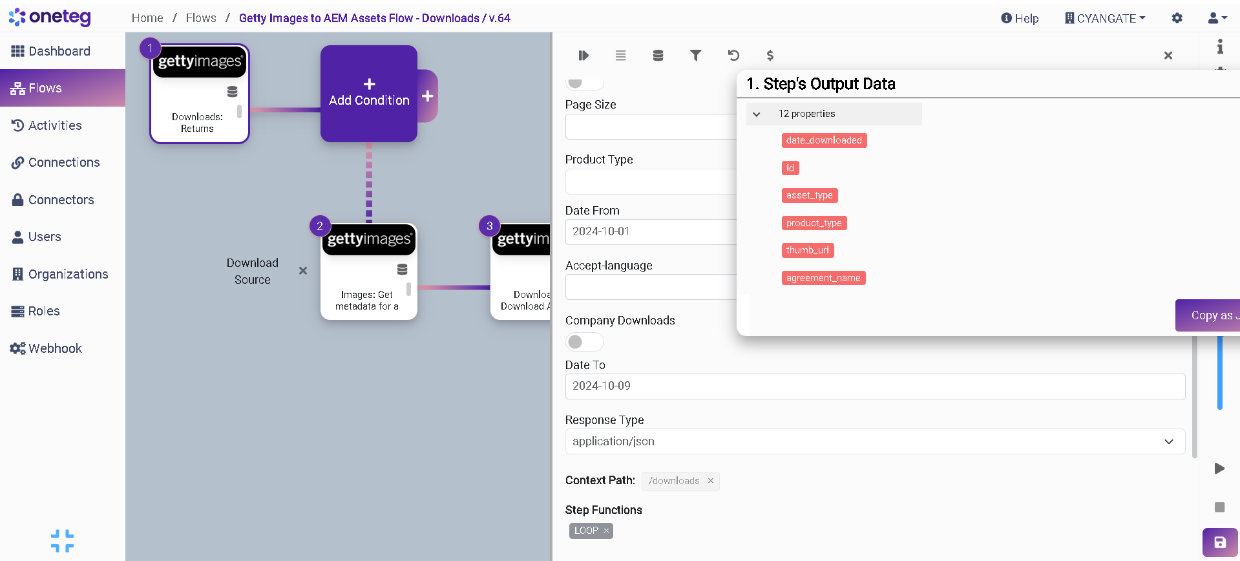The height and width of the screenshot is (561, 1240).
Task: Click the undo arrow icon in toolbar
Action: pyautogui.click(x=733, y=56)
